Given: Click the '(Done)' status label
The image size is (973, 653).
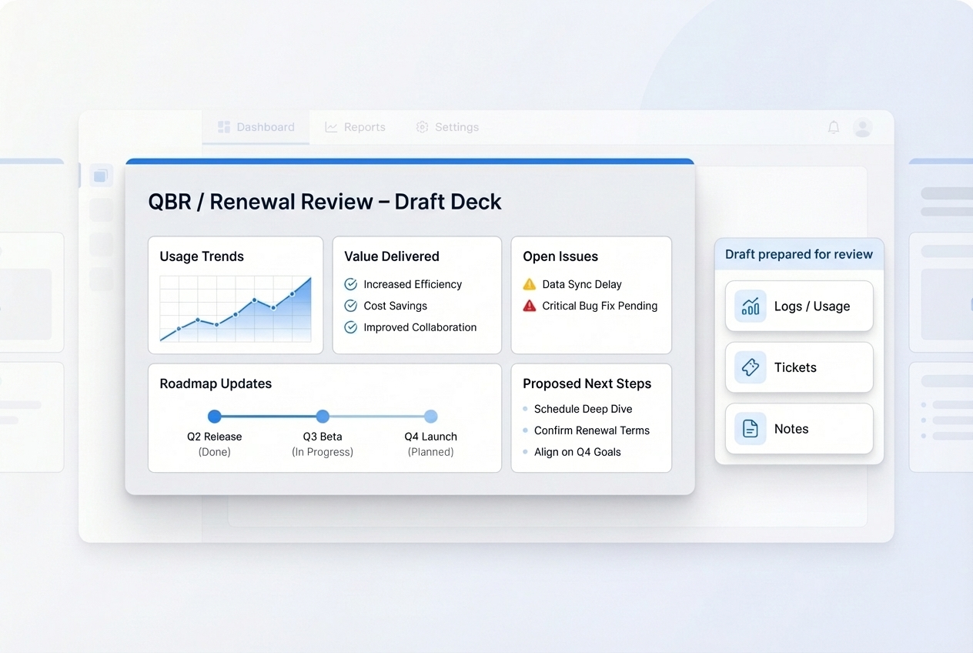Looking at the screenshot, I should pos(215,452).
